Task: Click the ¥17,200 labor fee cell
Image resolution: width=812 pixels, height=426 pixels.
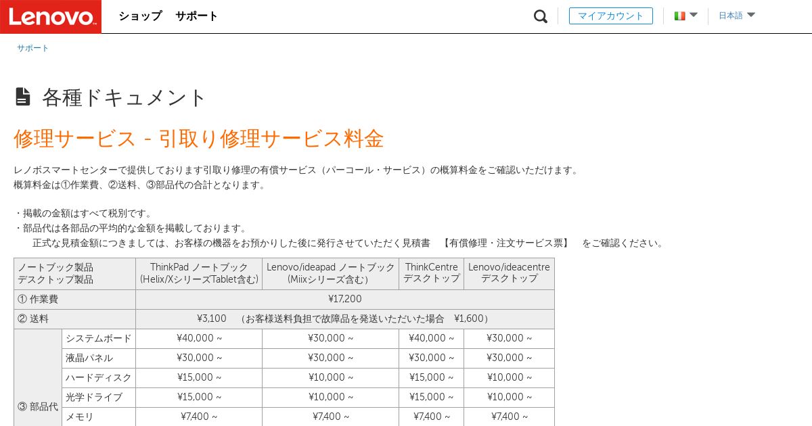Action: (x=345, y=299)
